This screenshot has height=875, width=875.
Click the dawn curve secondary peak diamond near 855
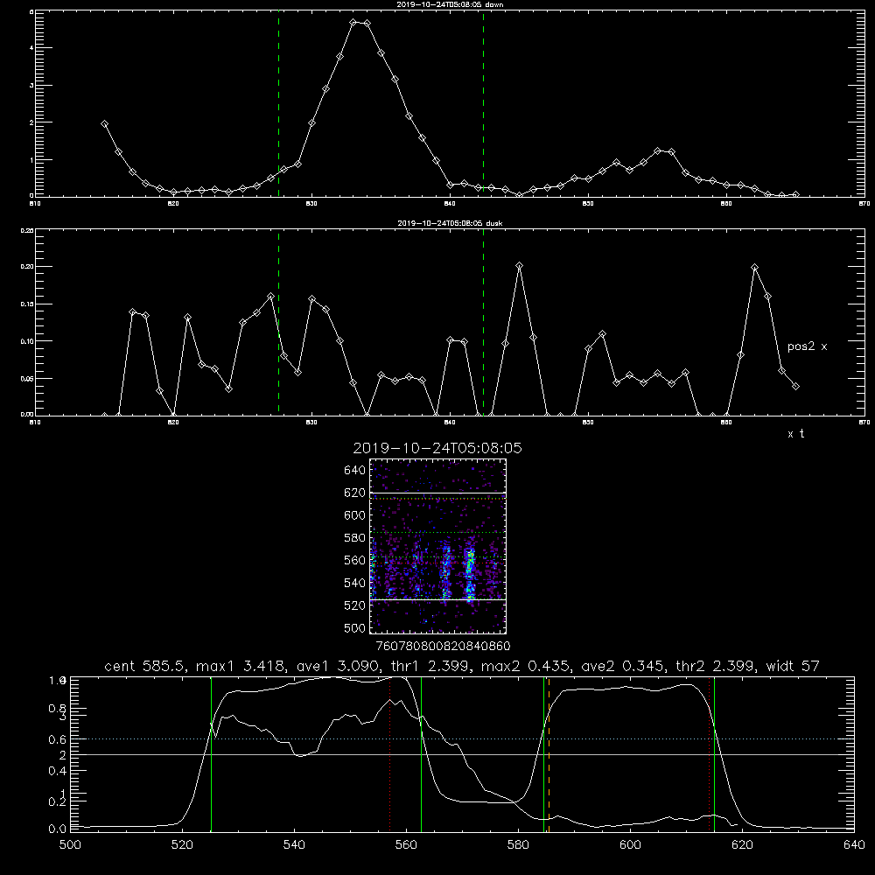[658, 151]
